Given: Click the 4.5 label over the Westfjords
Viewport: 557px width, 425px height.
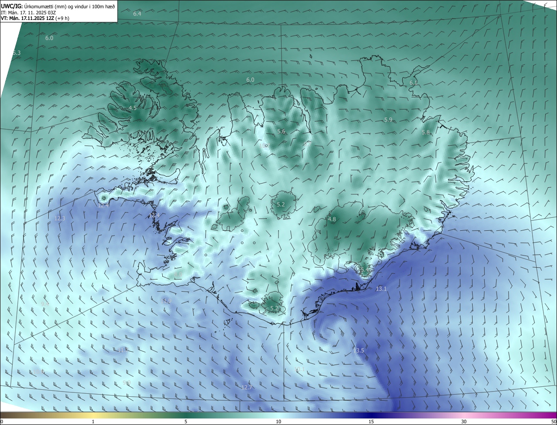Looking at the screenshot, I should 133,108.
